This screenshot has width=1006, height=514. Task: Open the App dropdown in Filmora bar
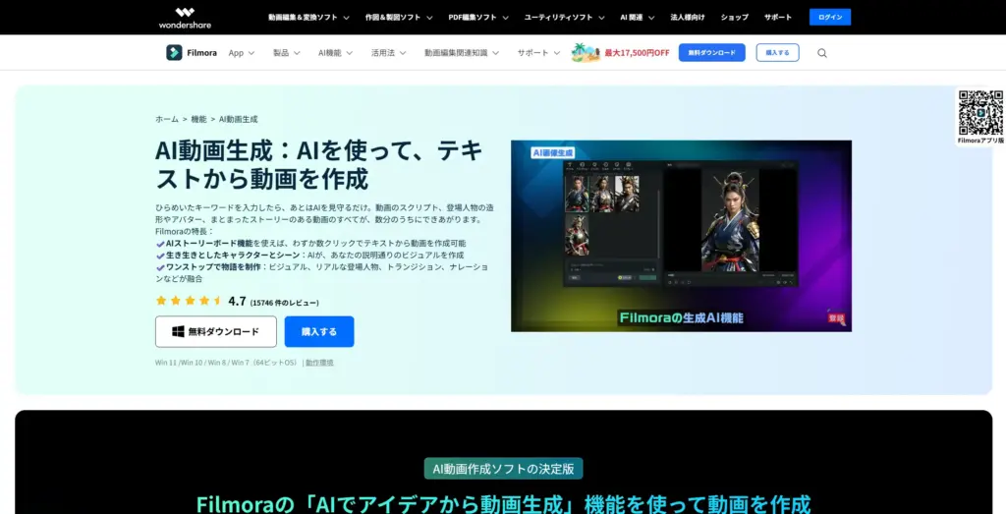coord(242,53)
